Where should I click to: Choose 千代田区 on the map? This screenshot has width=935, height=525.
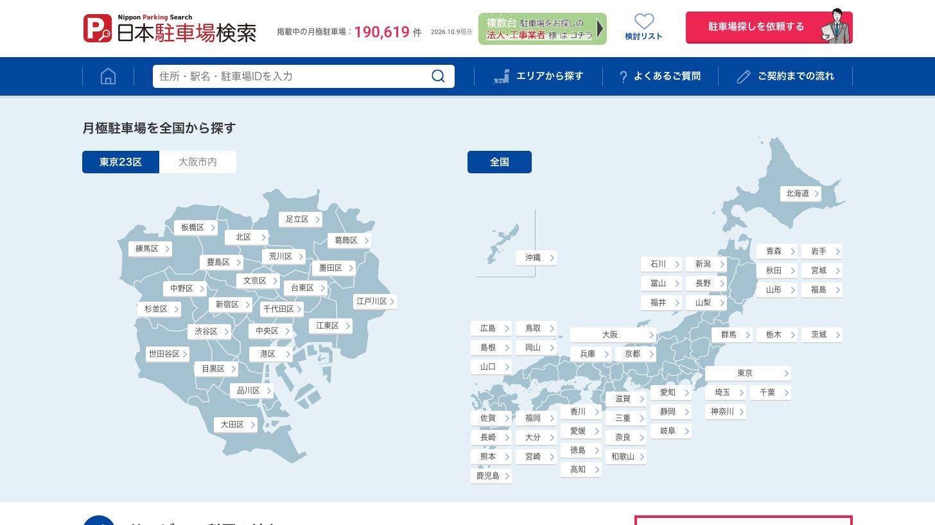pyautogui.click(x=281, y=309)
